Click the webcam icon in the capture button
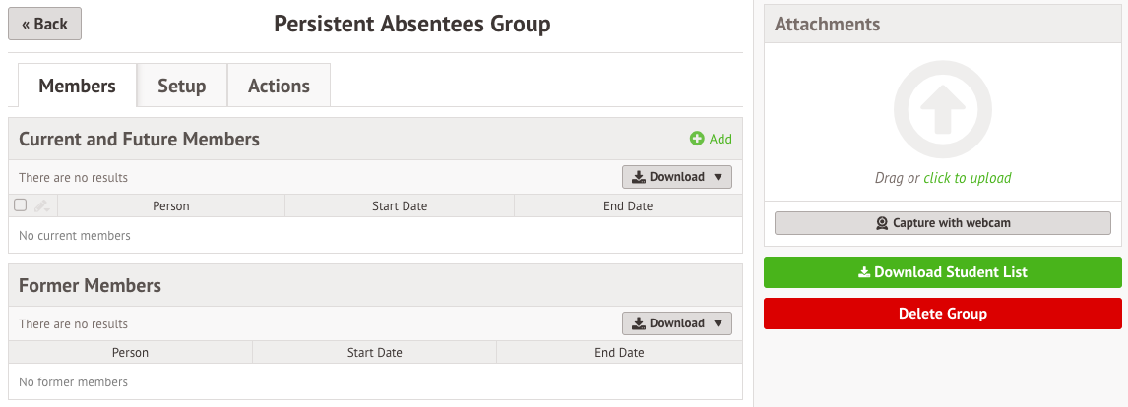Image resolution: width=1128 pixels, height=407 pixels. pyautogui.click(x=882, y=223)
